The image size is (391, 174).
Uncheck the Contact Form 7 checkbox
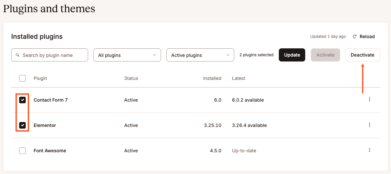[22, 100]
